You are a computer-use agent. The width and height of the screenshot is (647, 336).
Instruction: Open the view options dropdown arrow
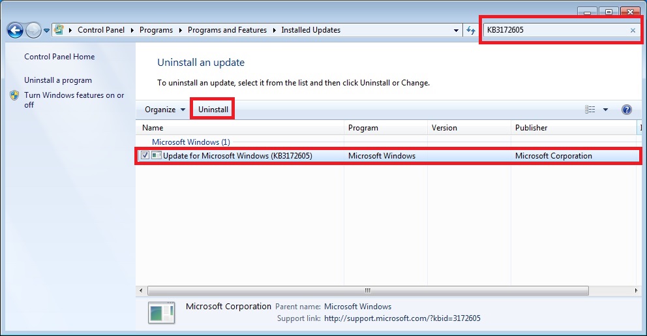pyautogui.click(x=605, y=110)
